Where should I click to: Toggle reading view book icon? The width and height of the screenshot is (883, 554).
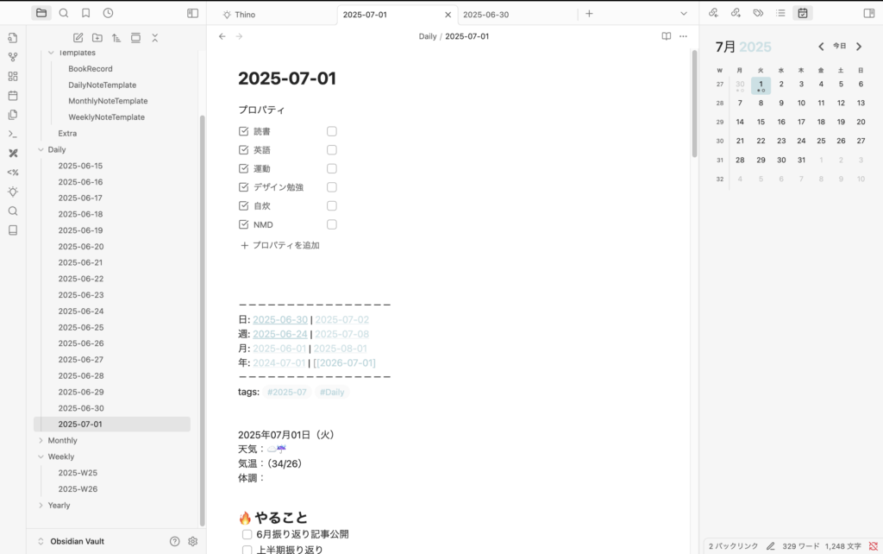coord(666,36)
